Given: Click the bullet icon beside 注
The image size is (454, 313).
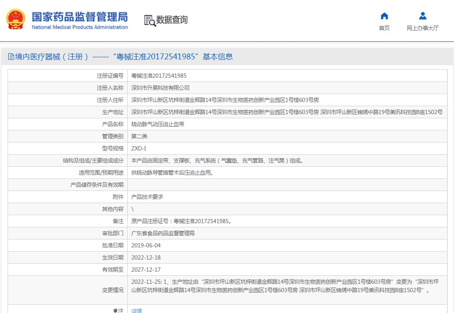Looking at the screenshot, I should [x=115, y=310].
